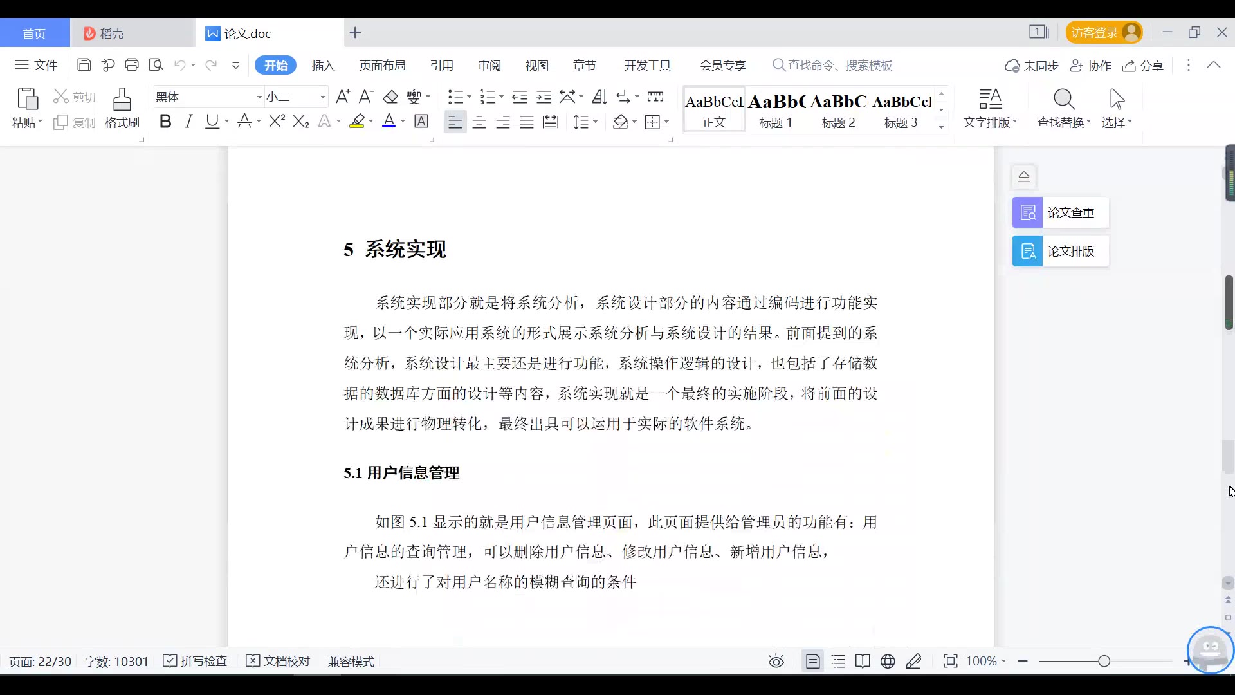Click the clear formatting eraser icon
Screen dimensions: 1235x695
[x=390, y=97]
